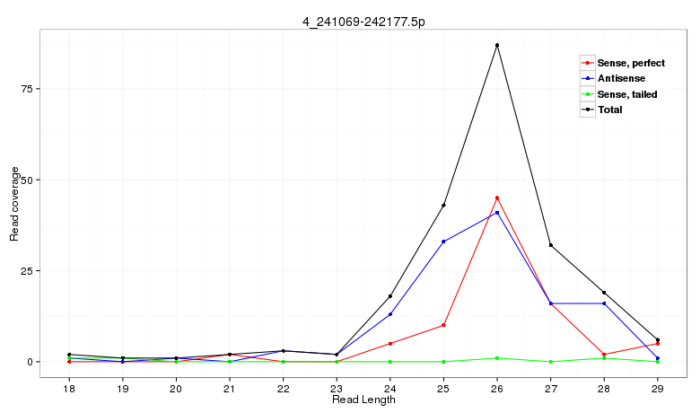The height and width of the screenshot is (413, 700).
Task: Click the green Sense, tailed legend marker
Action: click(588, 94)
